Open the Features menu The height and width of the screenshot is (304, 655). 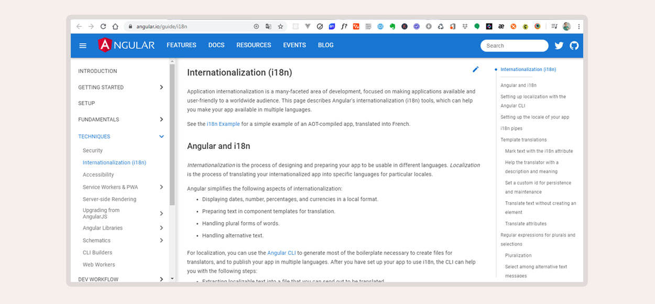181,45
